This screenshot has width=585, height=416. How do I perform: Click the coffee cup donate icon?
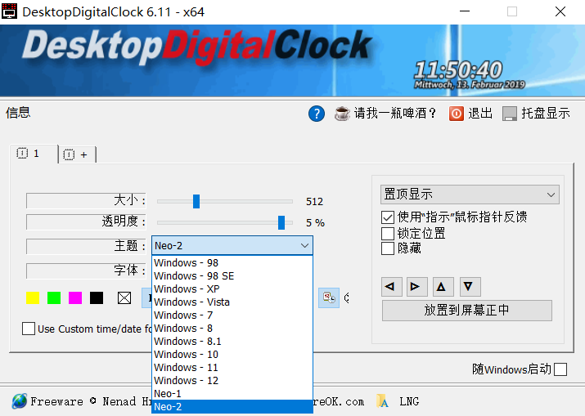click(x=342, y=114)
